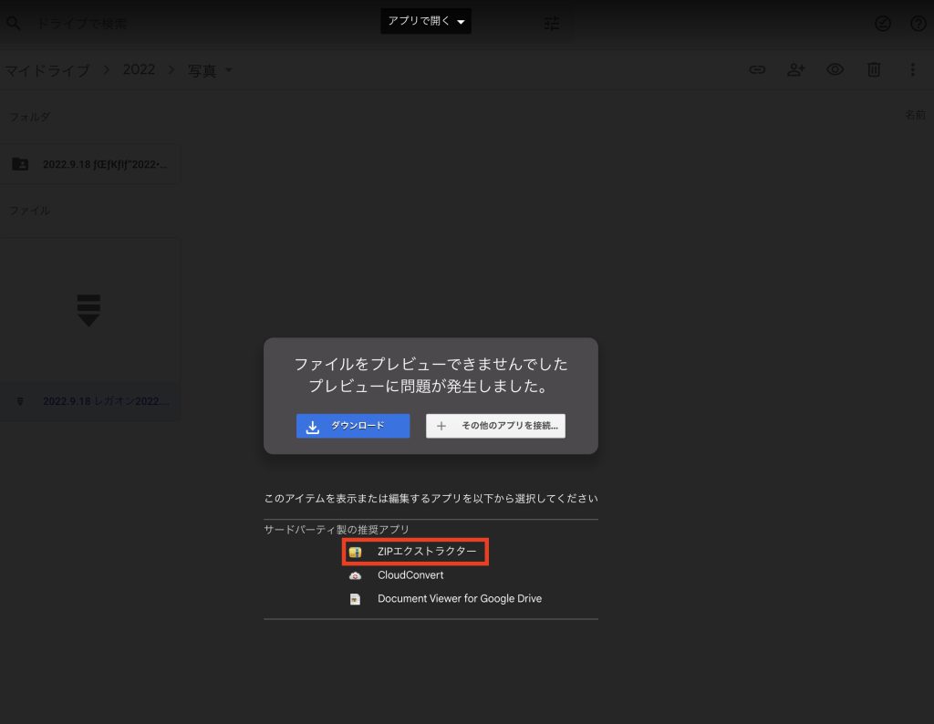
Task: Click the share add person icon
Action: coord(796,69)
